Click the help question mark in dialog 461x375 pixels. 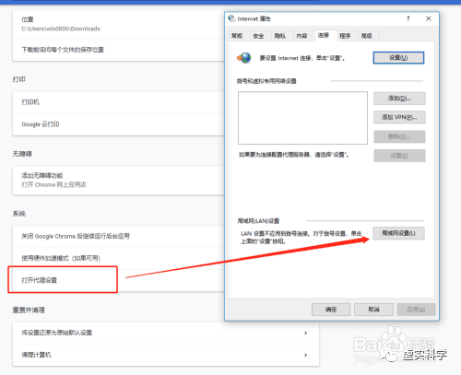click(x=408, y=18)
